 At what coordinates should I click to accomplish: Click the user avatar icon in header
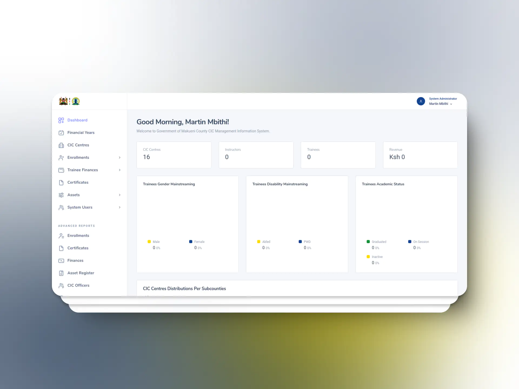tap(421, 101)
